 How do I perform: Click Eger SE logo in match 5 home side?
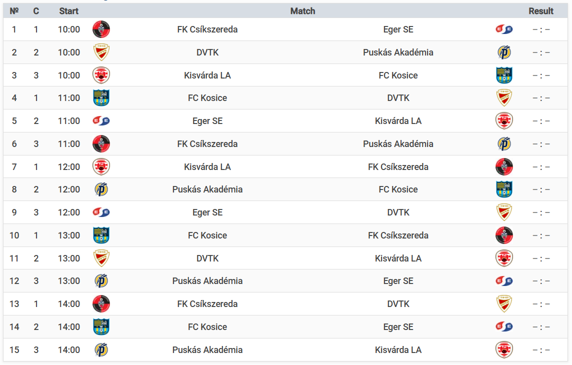101,120
